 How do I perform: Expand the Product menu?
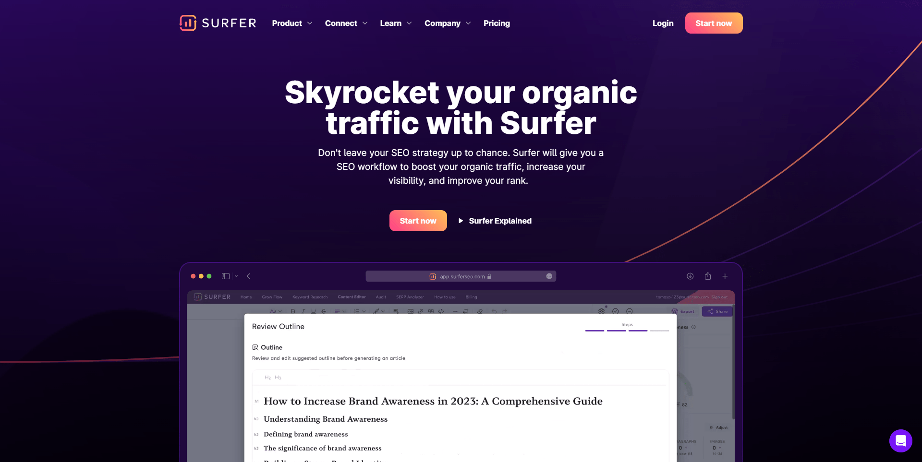[292, 23]
